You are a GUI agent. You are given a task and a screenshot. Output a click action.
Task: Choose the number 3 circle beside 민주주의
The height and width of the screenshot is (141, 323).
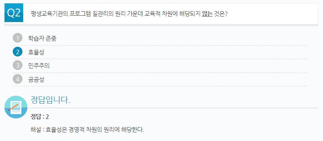click(x=18, y=65)
